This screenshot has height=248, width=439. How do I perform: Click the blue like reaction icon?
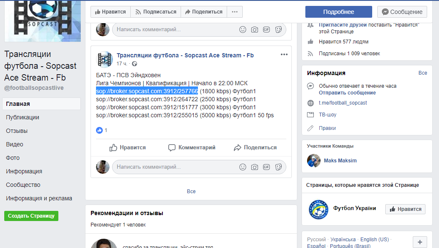click(99, 130)
